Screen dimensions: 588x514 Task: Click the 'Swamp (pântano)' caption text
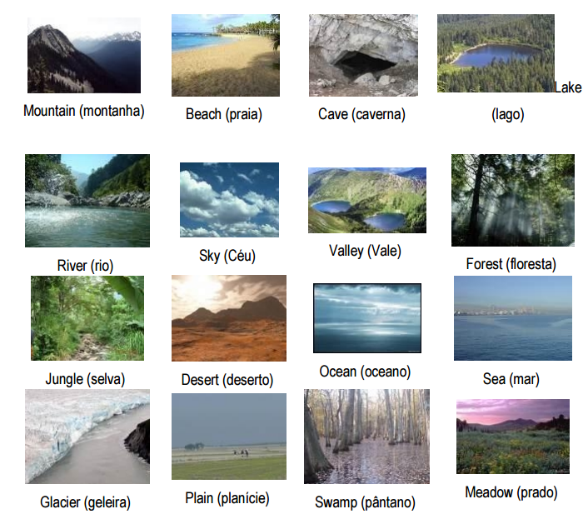[x=366, y=502]
